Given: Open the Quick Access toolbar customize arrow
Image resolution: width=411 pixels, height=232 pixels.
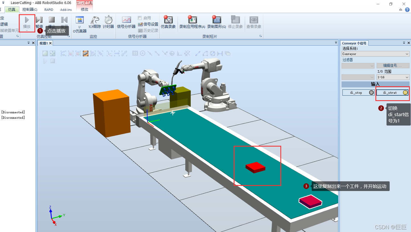Looking at the screenshot, I should click(x=3, y=3).
